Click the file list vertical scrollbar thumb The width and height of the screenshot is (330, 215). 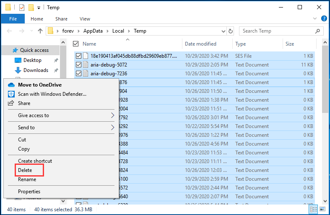click(x=325, y=79)
